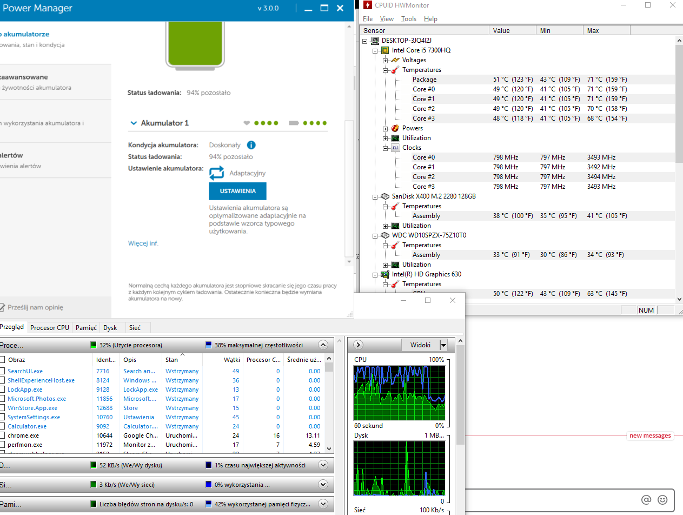Image resolution: width=683 pixels, height=515 pixels.
Task: Click the HWMonitor vertical scrollbar
Action: (x=679, y=103)
